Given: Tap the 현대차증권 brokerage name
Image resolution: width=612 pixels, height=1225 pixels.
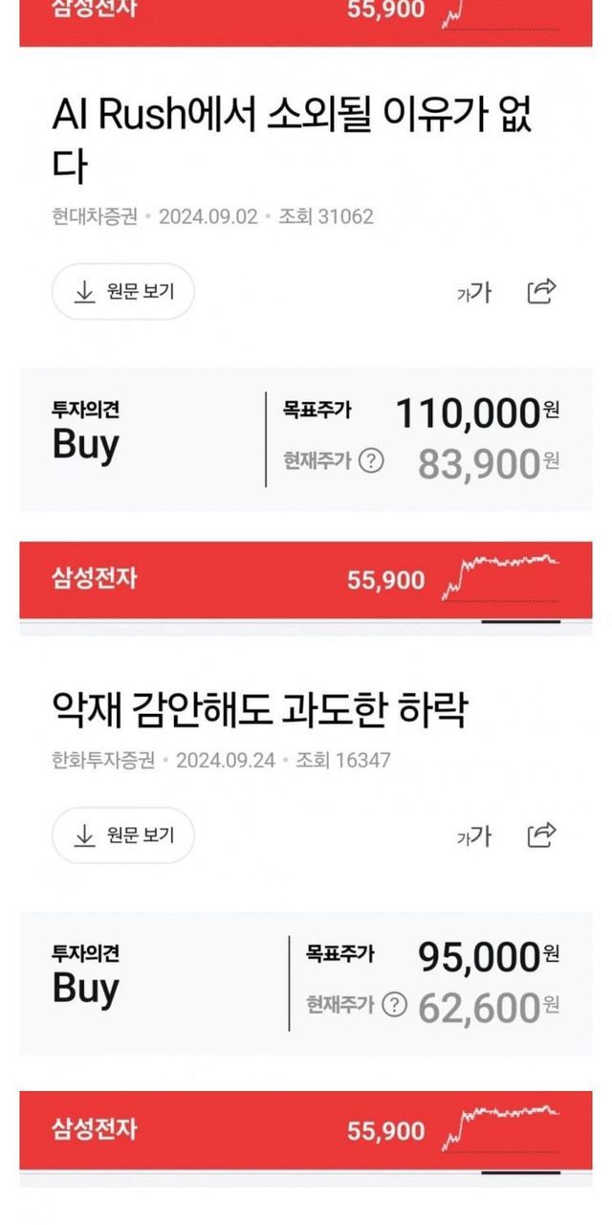Looking at the screenshot, I should point(96,216).
